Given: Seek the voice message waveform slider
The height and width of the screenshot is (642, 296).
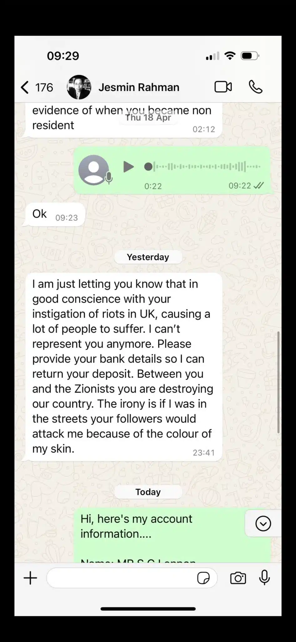Looking at the screenshot, I should click(x=202, y=166).
